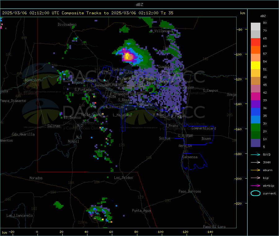The image size is (279, 236).
Task: Click the Pampa_Diamante label
Action: 13,101
